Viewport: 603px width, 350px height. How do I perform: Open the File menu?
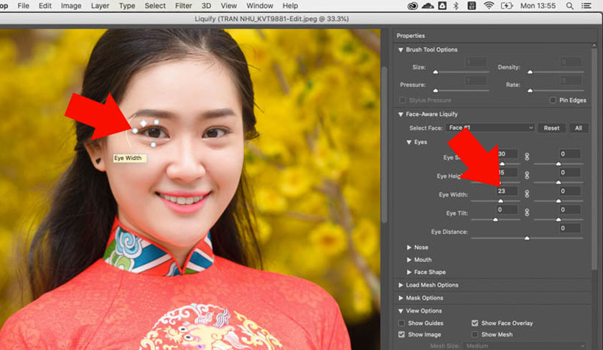[24, 6]
